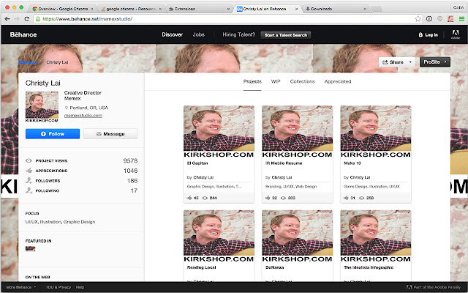
Task: Click the person icon beside Following
Action: 29,190
